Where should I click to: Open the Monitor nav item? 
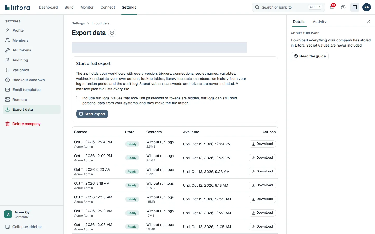click(x=87, y=7)
